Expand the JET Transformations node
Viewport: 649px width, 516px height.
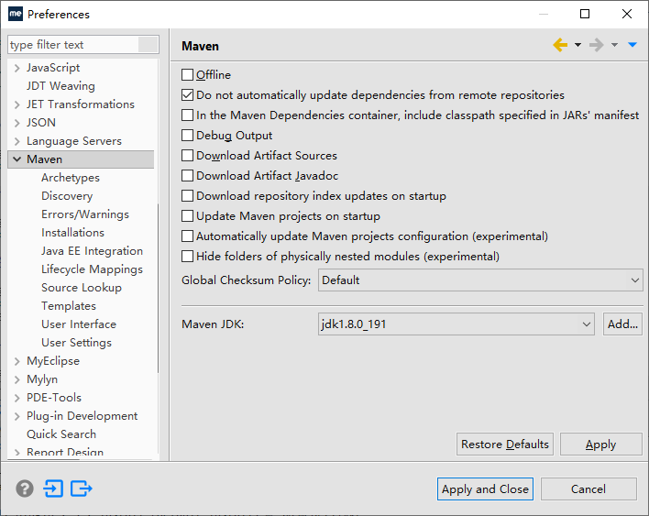point(17,104)
